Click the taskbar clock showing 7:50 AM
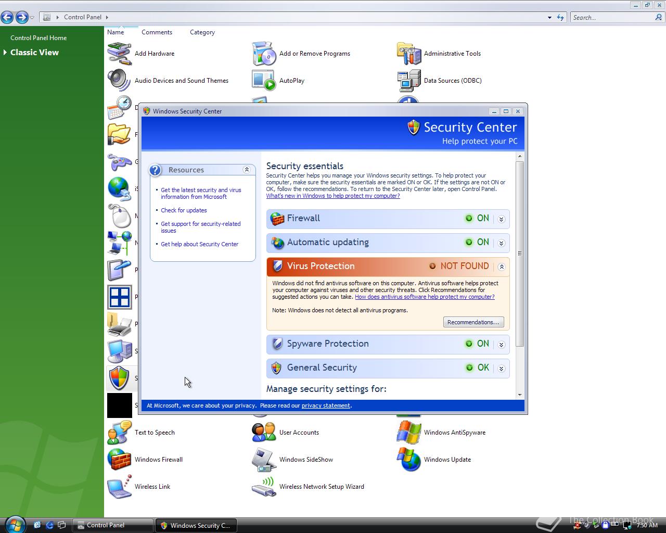Viewport: 666px width, 533px height. [x=647, y=525]
